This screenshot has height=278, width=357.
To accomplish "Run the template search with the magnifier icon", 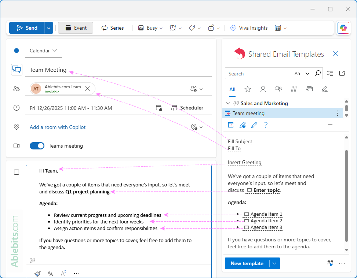I will pos(317,73).
